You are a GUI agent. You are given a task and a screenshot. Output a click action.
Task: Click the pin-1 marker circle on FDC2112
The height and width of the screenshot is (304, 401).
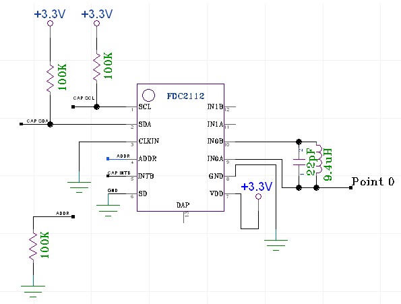[148, 95]
